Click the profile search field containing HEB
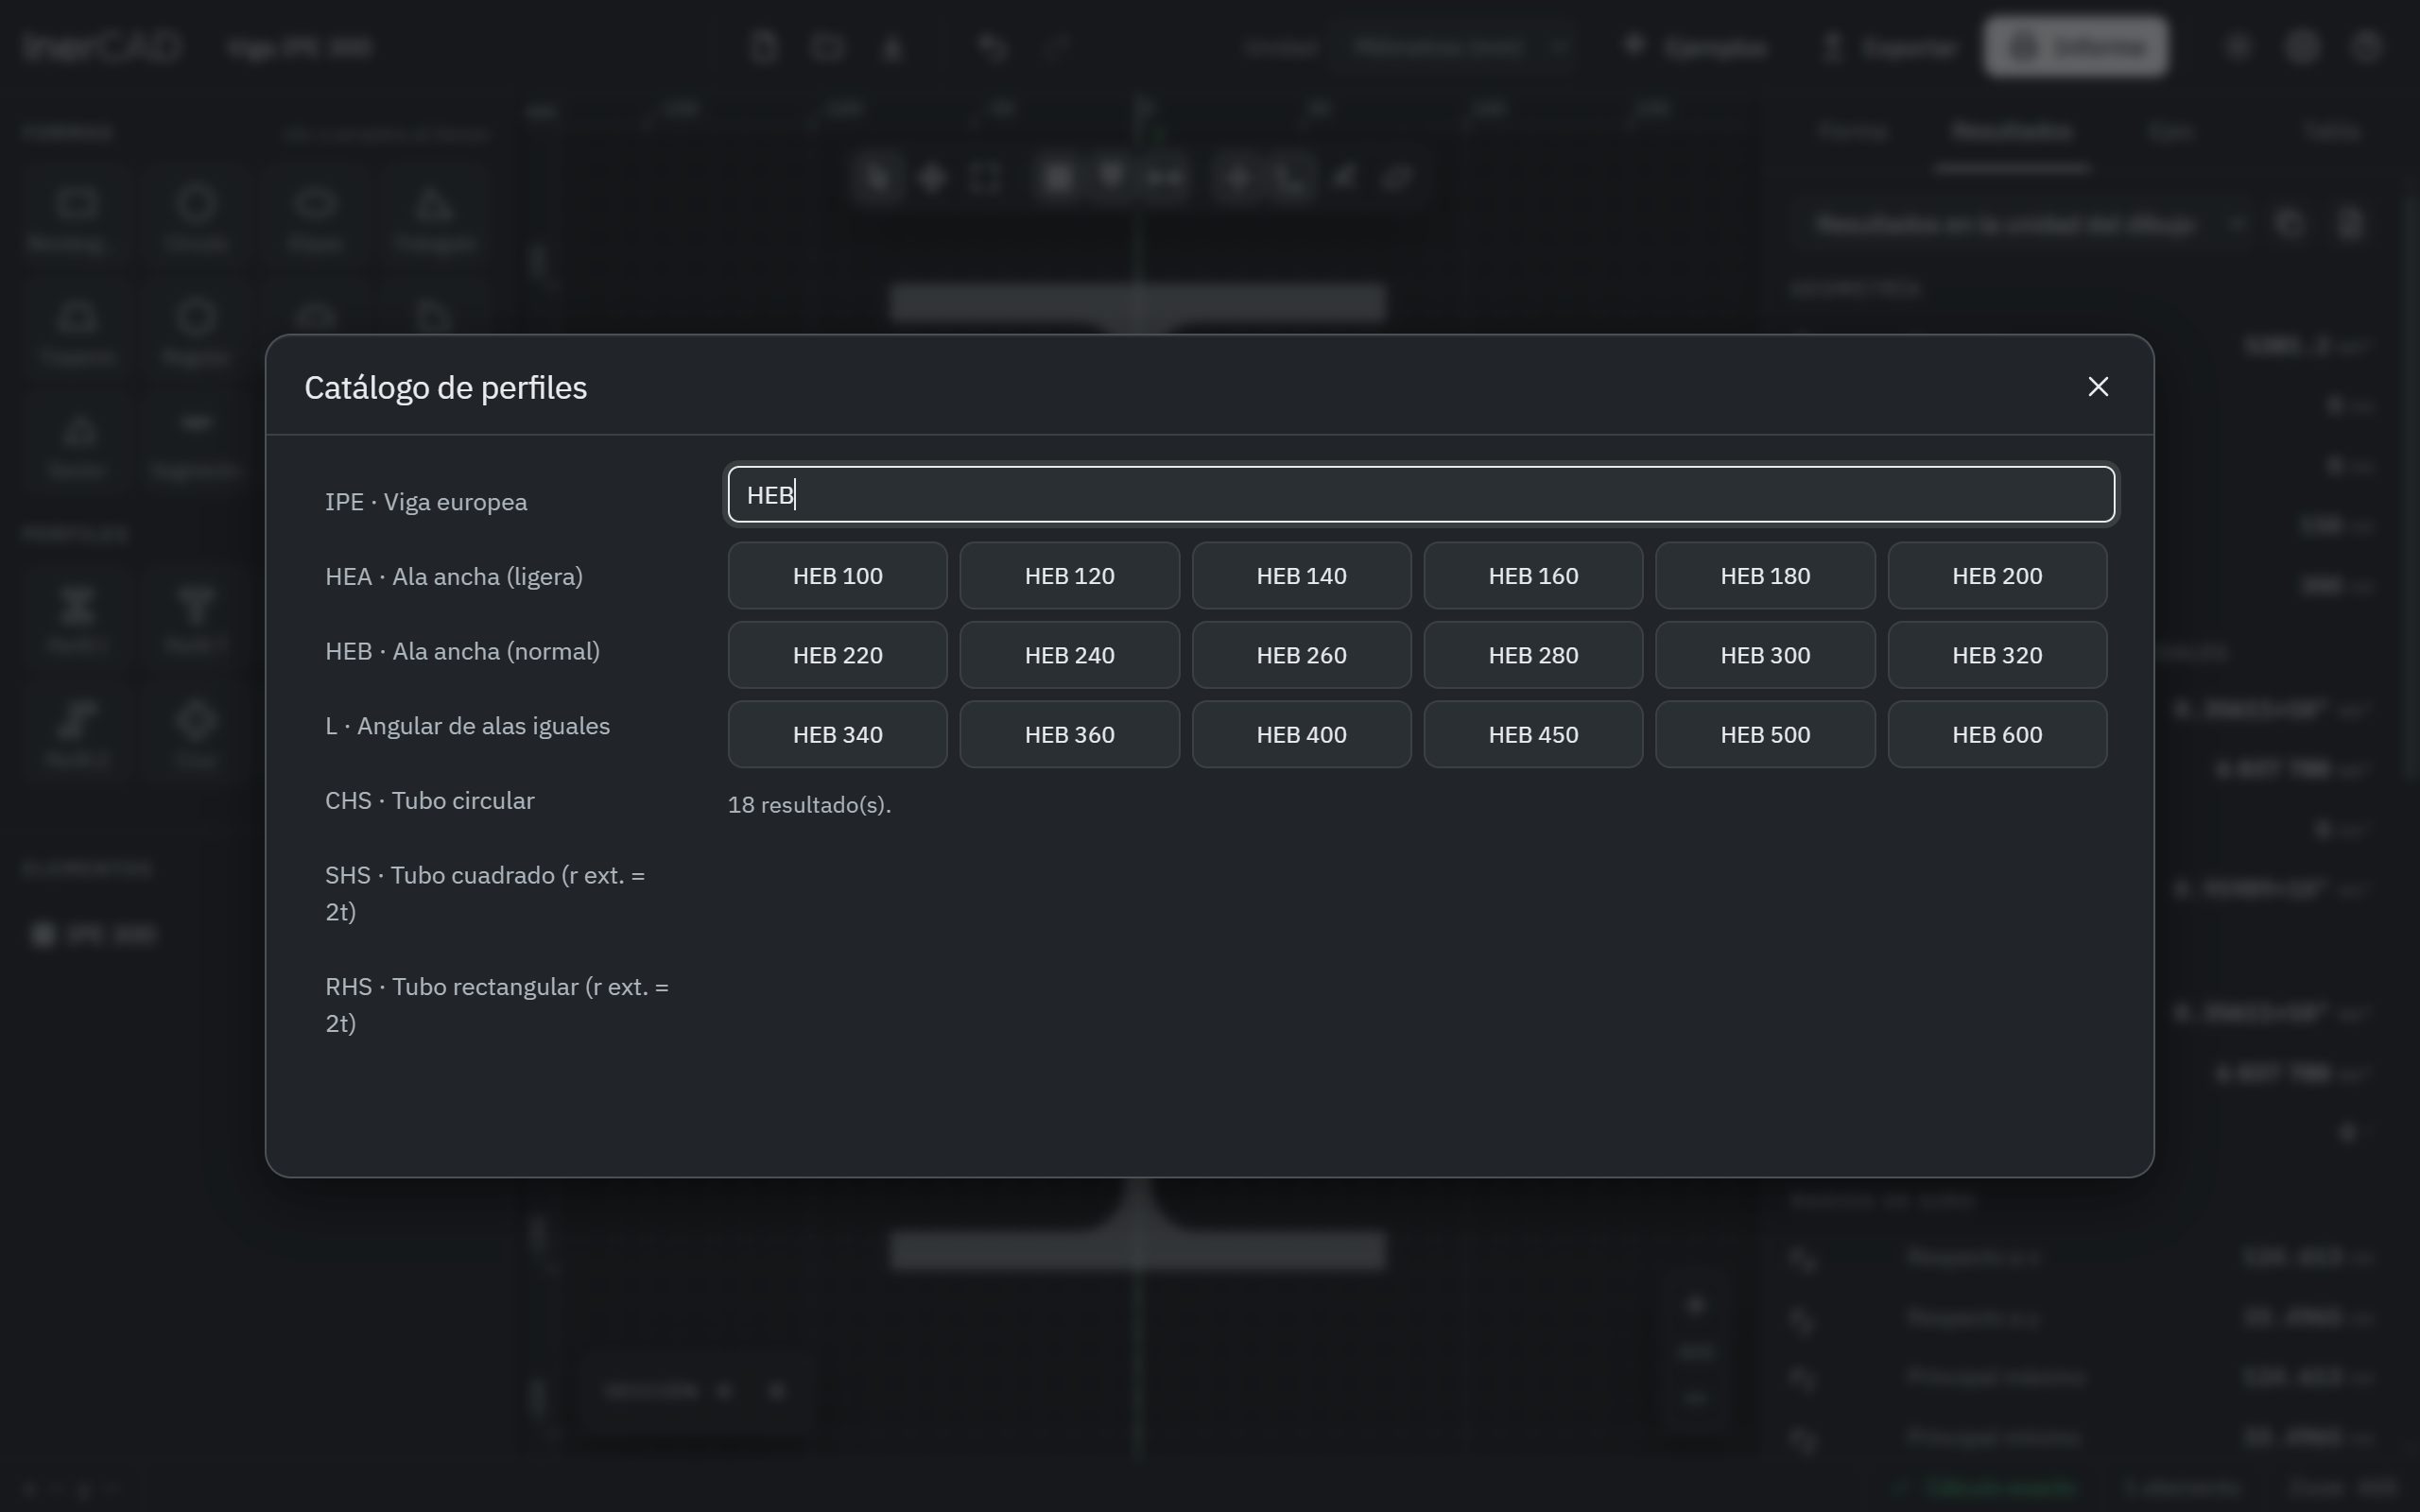 point(1421,494)
